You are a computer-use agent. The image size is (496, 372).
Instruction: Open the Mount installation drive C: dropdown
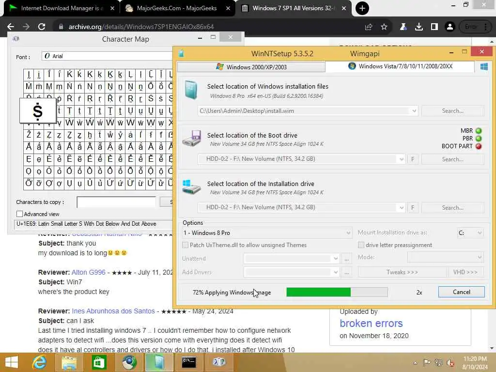click(x=470, y=233)
